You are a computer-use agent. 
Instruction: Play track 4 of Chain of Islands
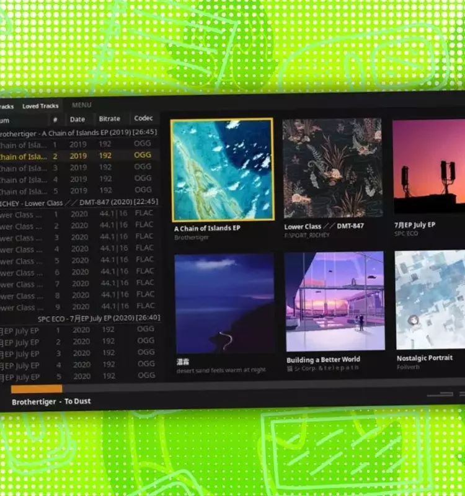click(x=79, y=179)
